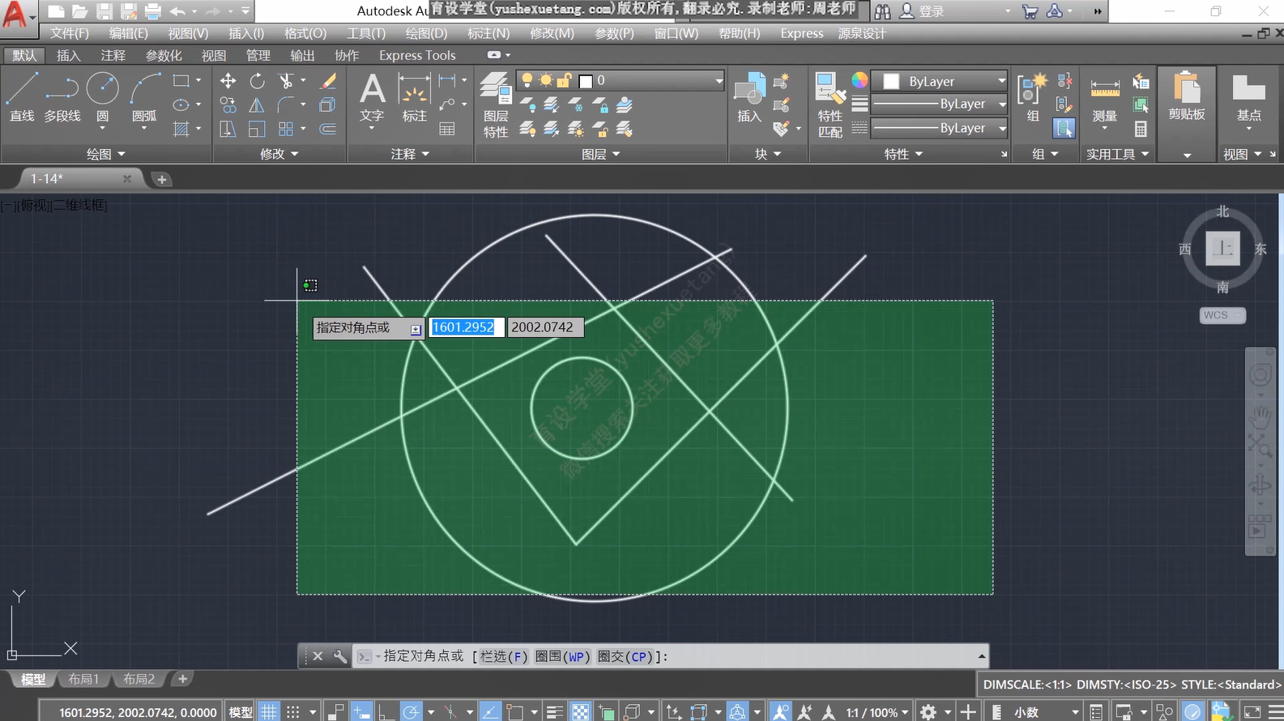This screenshot has height=721, width=1284.
Task: Click the Erase tool icon
Action: [328, 81]
